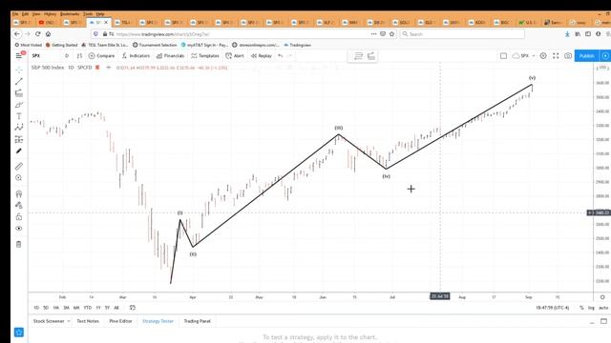Take a chart snapshot camera icon

568,56
